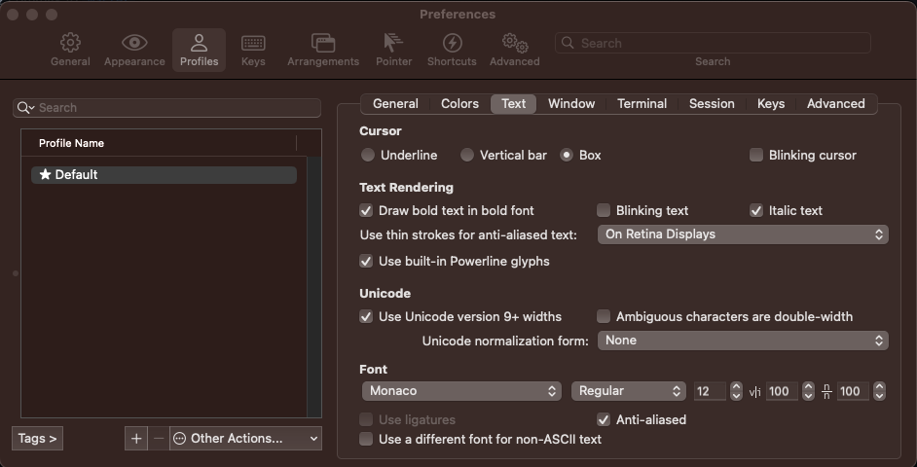The height and width of the screenshot is (467, 917).
Task: Click the horizontal spacing 100 field
Action: [782, 391]
